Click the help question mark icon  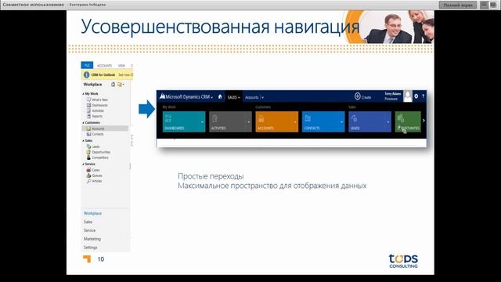coord(423,96)
